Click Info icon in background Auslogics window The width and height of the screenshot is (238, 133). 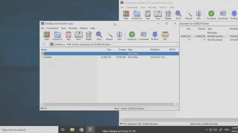point(199,15)
